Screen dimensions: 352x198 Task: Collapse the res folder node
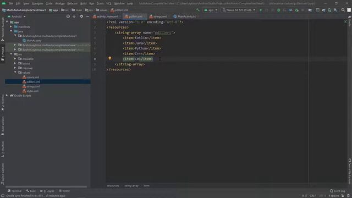tap(11, 54)
